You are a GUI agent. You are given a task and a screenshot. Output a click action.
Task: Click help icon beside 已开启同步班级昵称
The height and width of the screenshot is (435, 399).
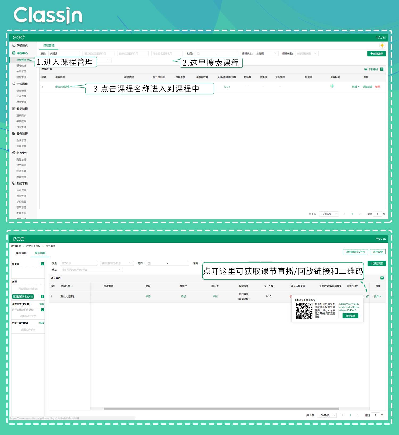tap(42, 310)
